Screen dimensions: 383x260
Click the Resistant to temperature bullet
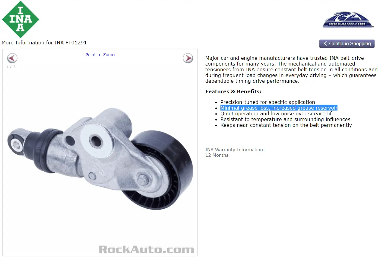pos(285,119)
